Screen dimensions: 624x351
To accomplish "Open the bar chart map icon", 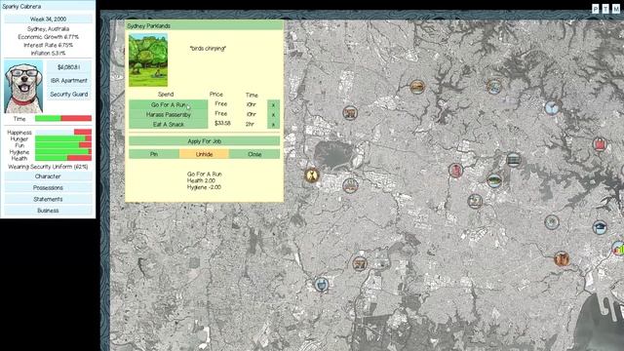I will [x=618, y=249].
